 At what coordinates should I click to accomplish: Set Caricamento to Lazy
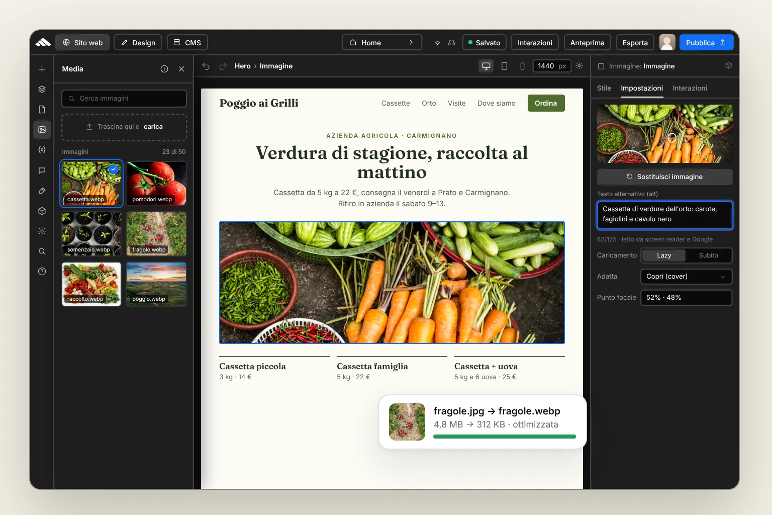664,255
